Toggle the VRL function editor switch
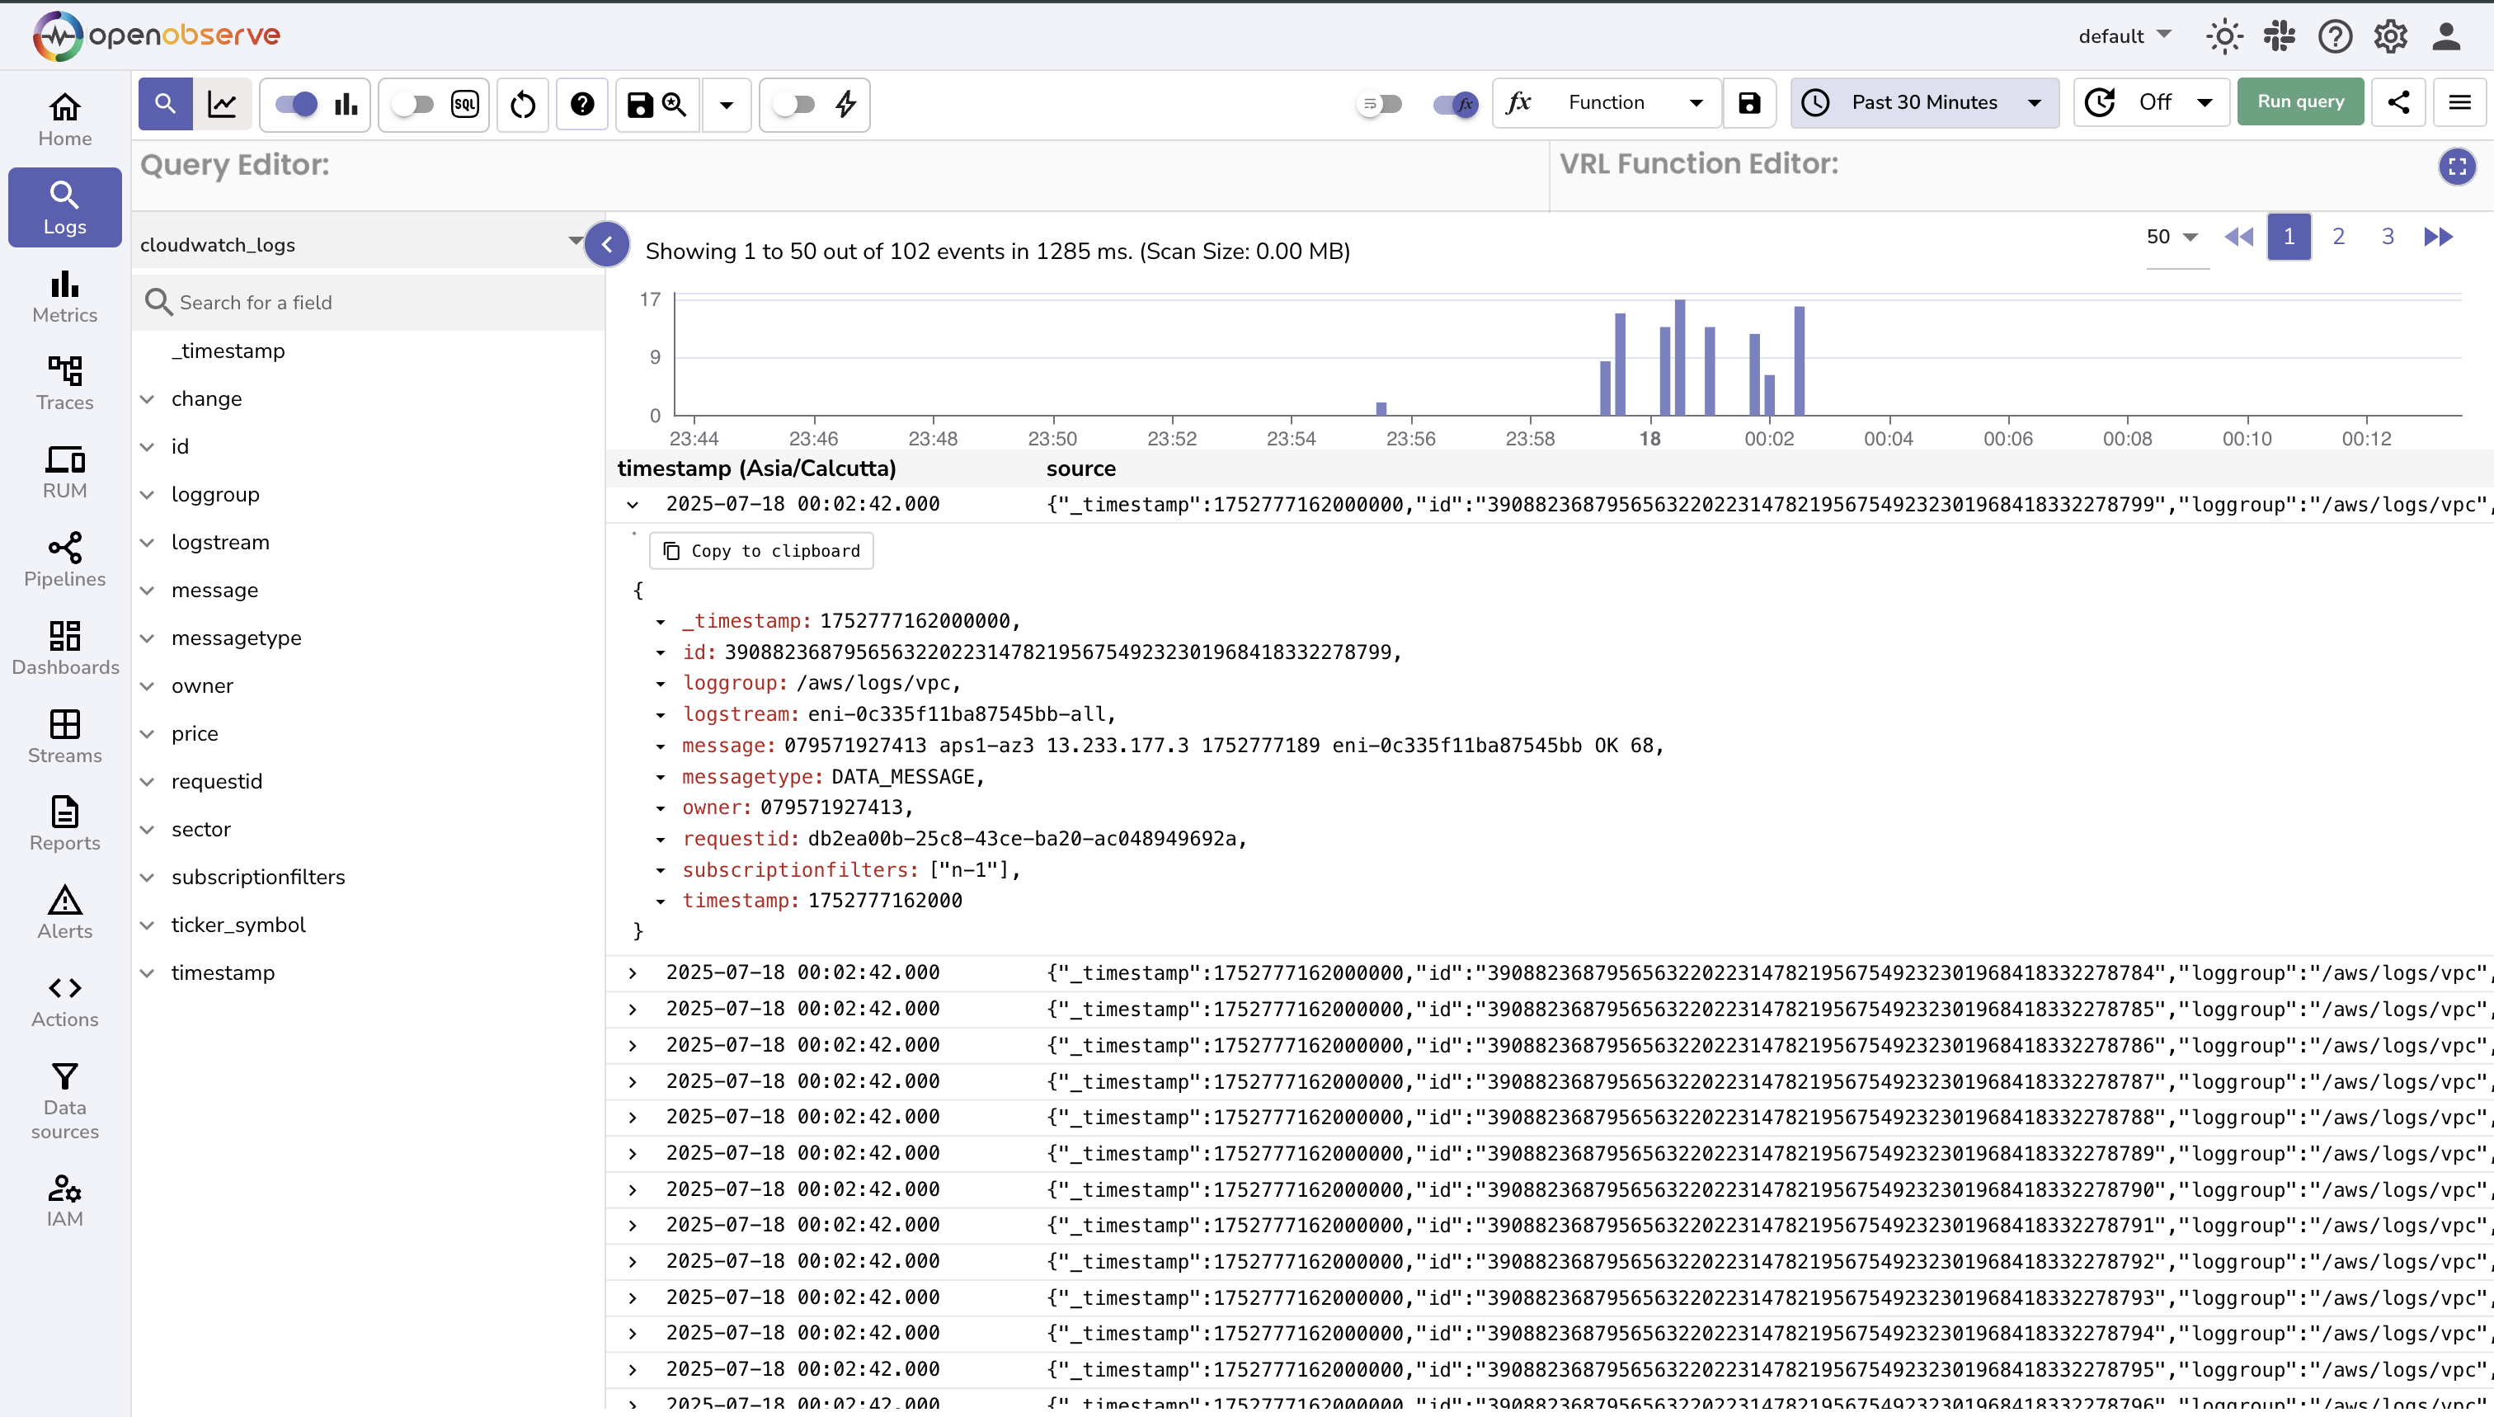Screen dimensions: 2494x1417 (x=1453, y=104)
